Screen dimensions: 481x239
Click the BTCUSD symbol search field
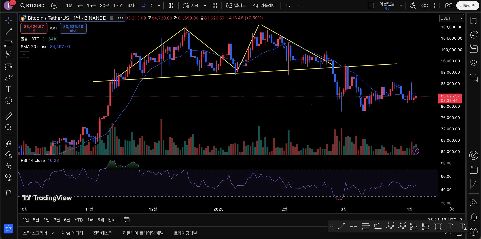33,5
